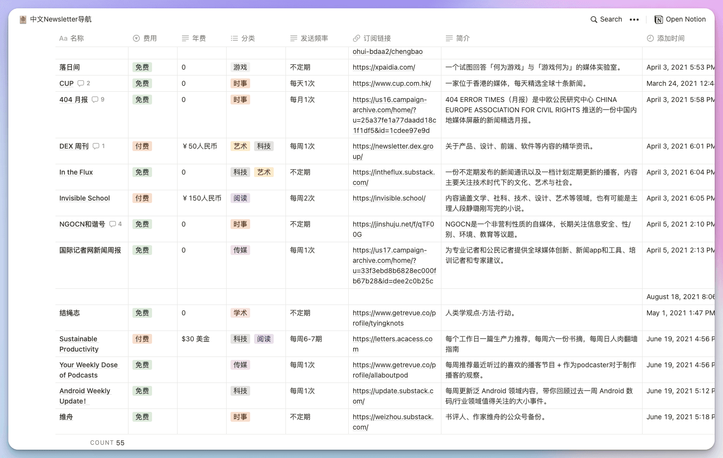723x458 pixels.
Task: Select the 付费 tag on DEX 周刊
Action: click(142, 146)
